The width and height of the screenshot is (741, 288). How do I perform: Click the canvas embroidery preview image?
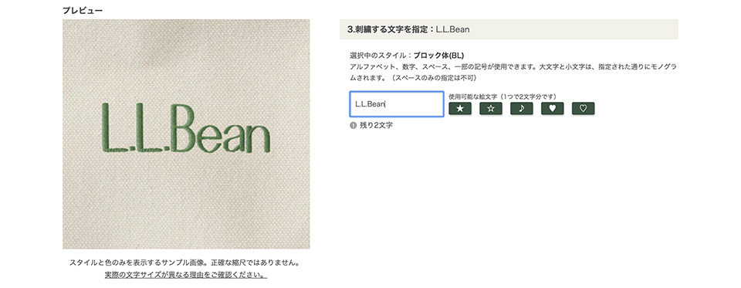pos(186,134)
